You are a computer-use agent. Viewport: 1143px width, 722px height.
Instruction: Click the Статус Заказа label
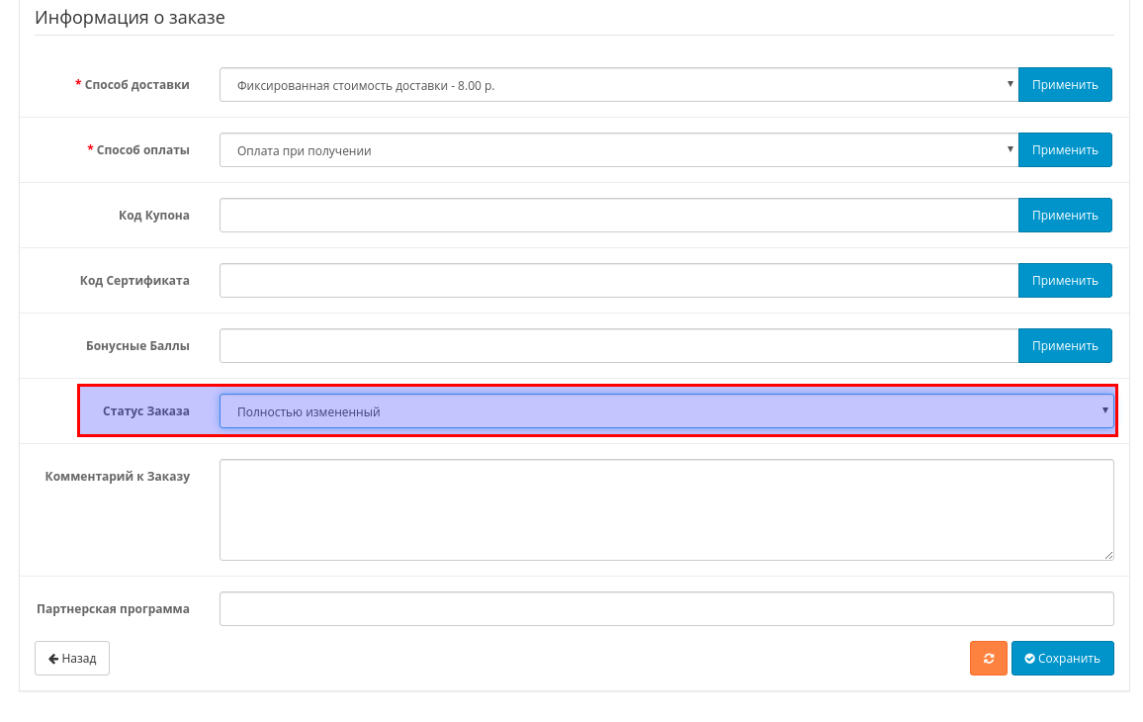(x=145, y=411)
